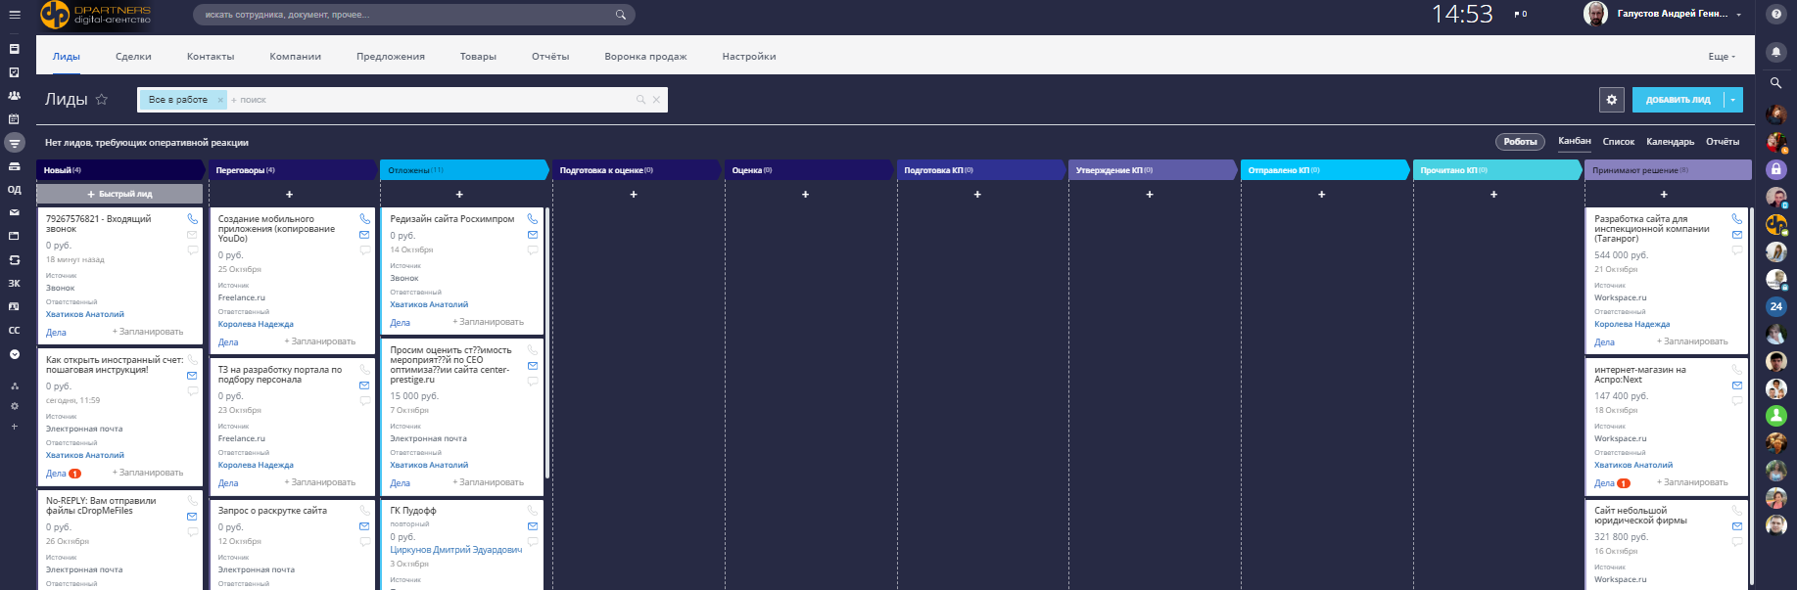Open the groups people icon in left sidebar
This screenshot has width=1797, height=590.
click(x=14, y=96)
